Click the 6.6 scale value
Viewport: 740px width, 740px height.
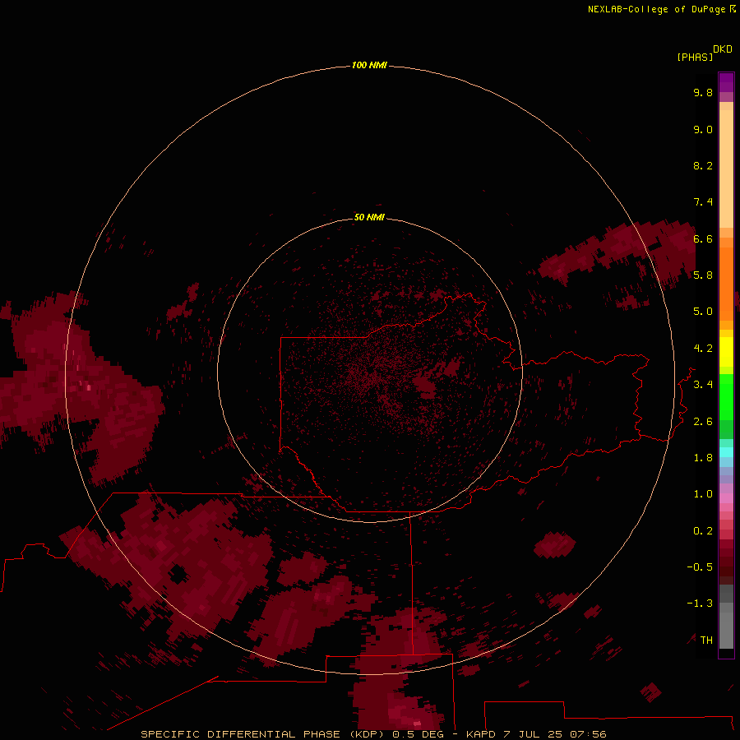[x=703, y=238]
